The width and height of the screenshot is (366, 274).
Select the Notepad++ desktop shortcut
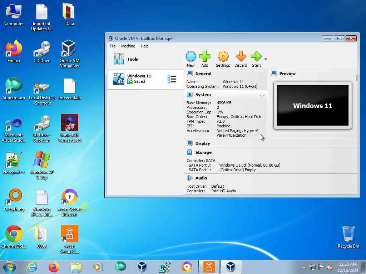point(14,163)
